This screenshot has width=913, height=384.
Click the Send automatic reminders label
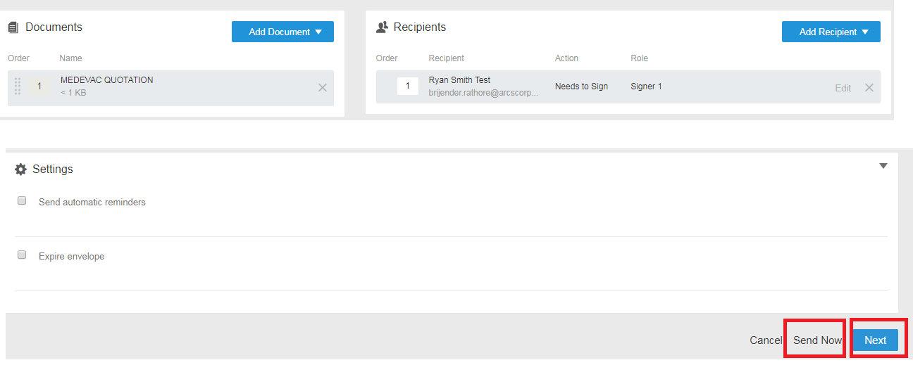(92, 202)
